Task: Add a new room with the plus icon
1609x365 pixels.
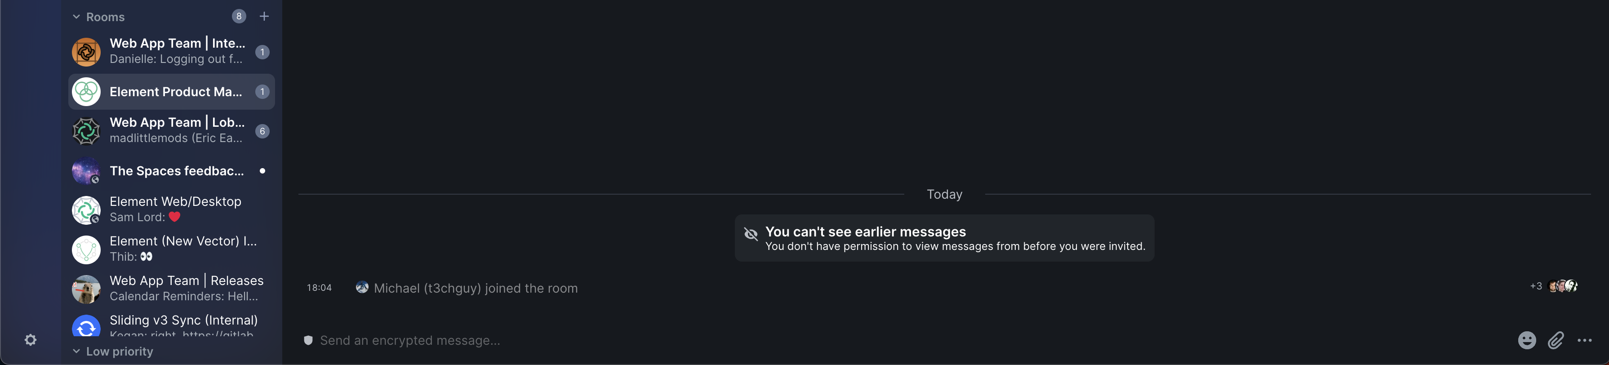Action: tap(264, 16)
